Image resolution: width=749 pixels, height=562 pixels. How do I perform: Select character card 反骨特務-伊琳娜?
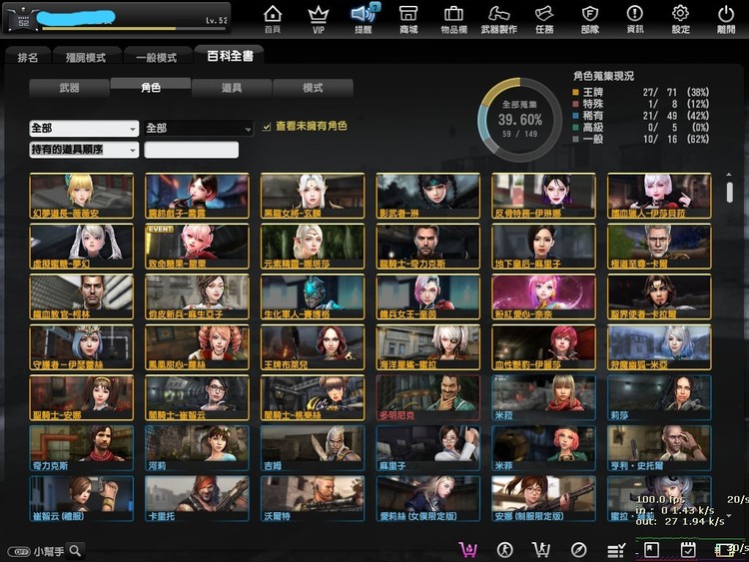pos(544,197)
